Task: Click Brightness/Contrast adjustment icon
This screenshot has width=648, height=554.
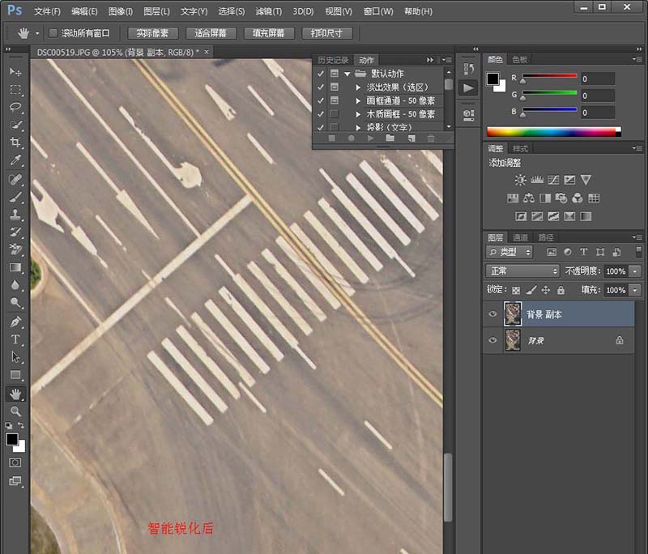Action: (520, 180)
